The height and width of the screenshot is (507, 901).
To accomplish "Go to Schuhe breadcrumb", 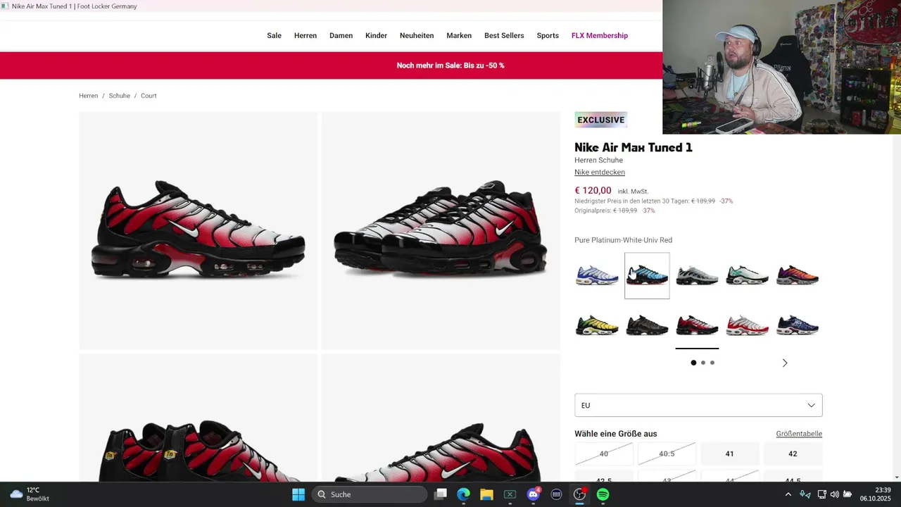I will [x=119, y=96].
